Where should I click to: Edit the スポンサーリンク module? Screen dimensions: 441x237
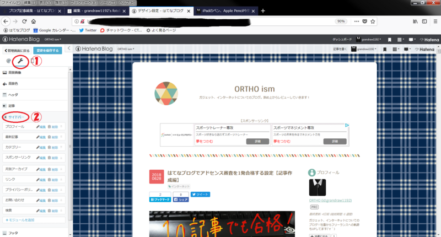(x=41, y=158)
